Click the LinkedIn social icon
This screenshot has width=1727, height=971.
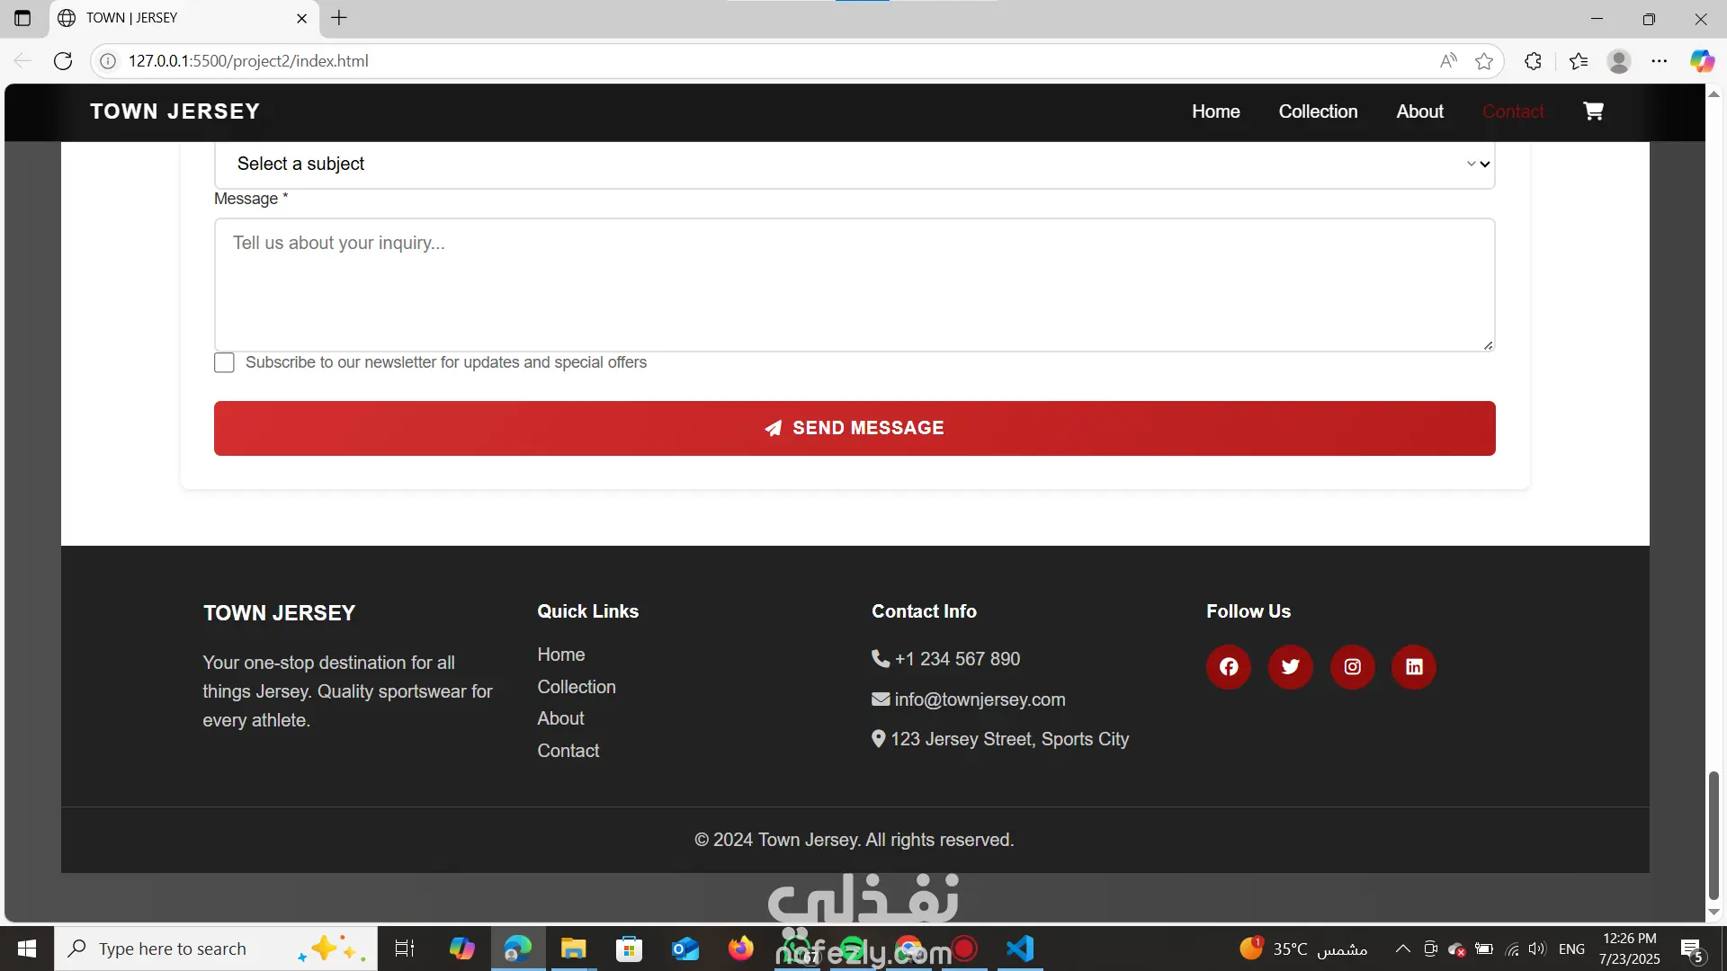(x=1414, y=667)
